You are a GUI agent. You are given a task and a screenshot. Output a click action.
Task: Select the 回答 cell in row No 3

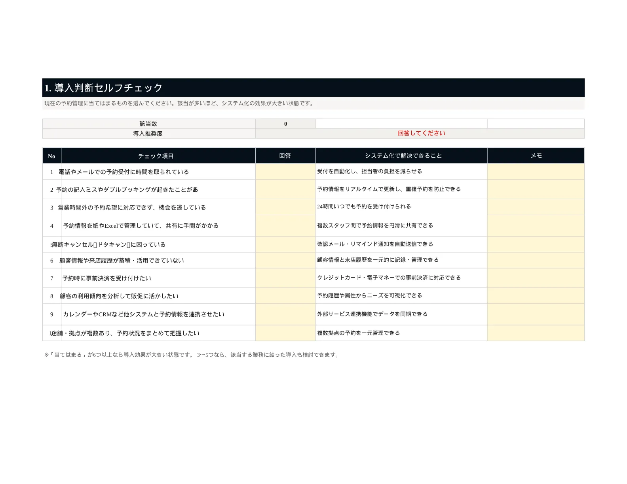[285, 207]
